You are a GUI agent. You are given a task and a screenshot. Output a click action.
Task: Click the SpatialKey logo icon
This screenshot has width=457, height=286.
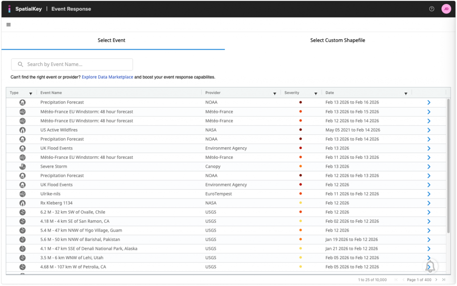9,8
